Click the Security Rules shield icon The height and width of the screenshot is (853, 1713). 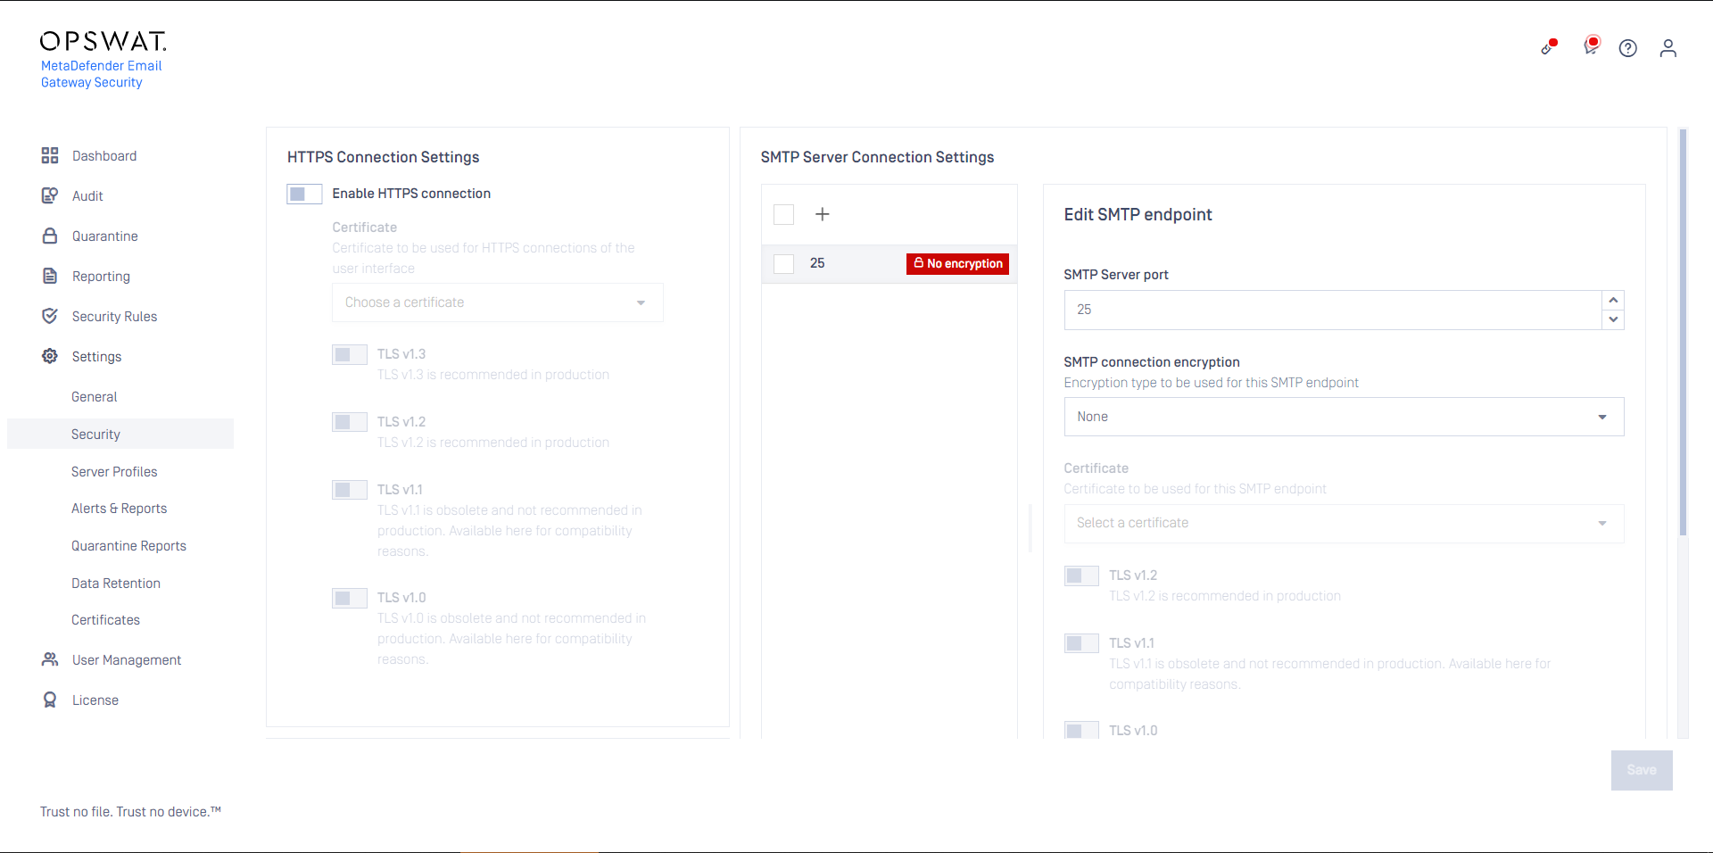point(50,317)
